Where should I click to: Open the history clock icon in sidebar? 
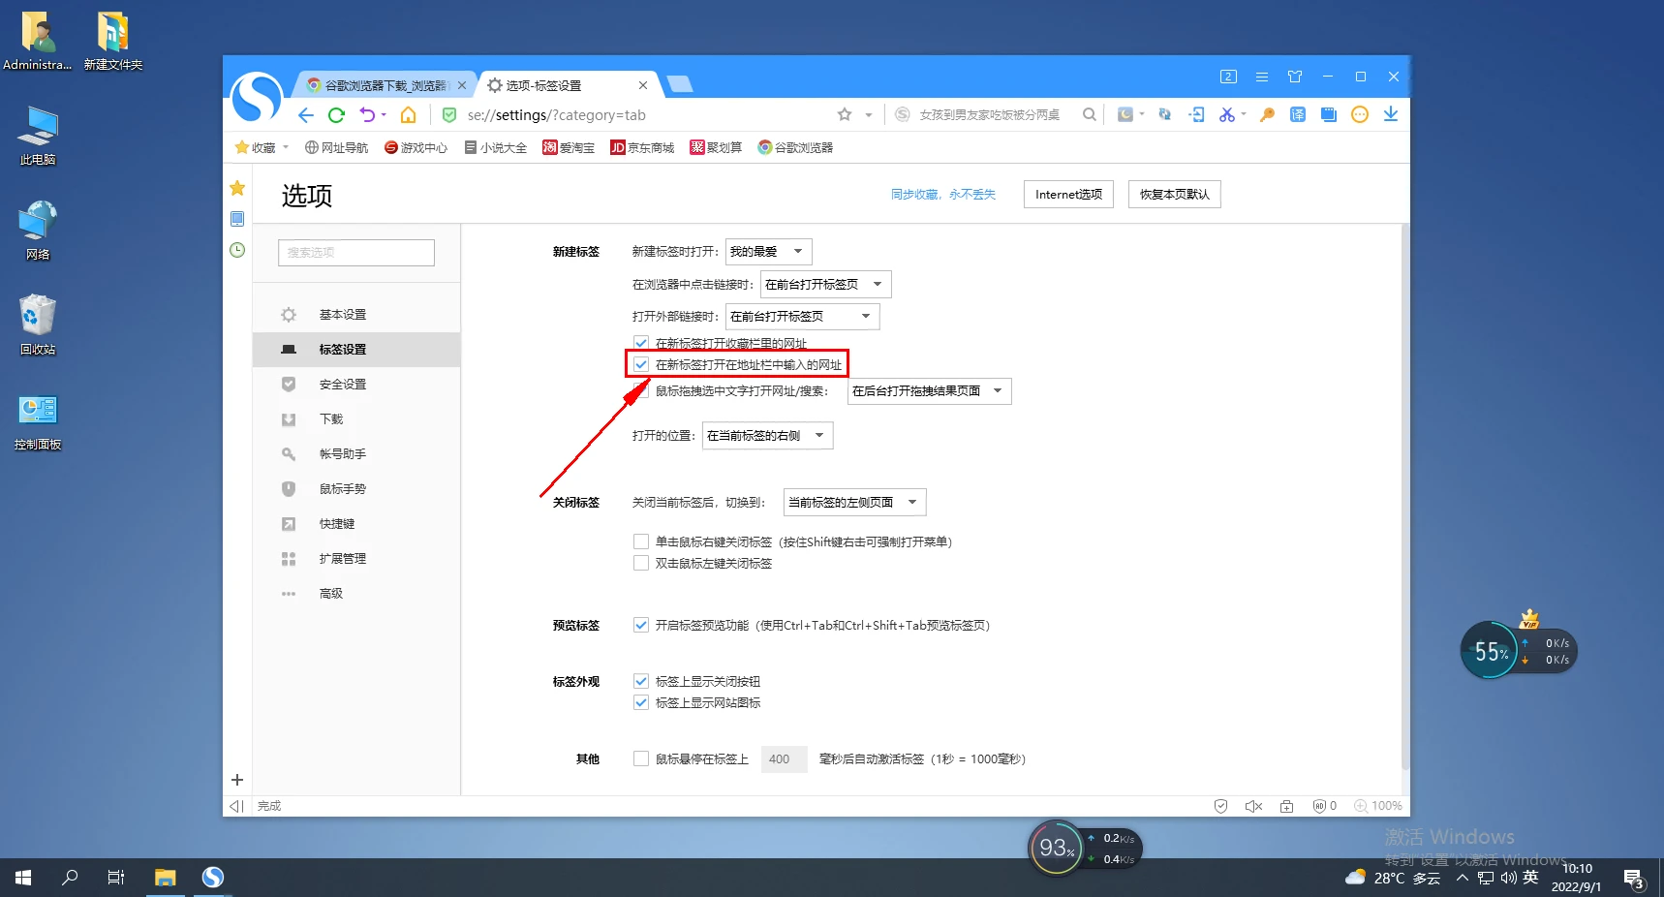click(x=237, y=250)
